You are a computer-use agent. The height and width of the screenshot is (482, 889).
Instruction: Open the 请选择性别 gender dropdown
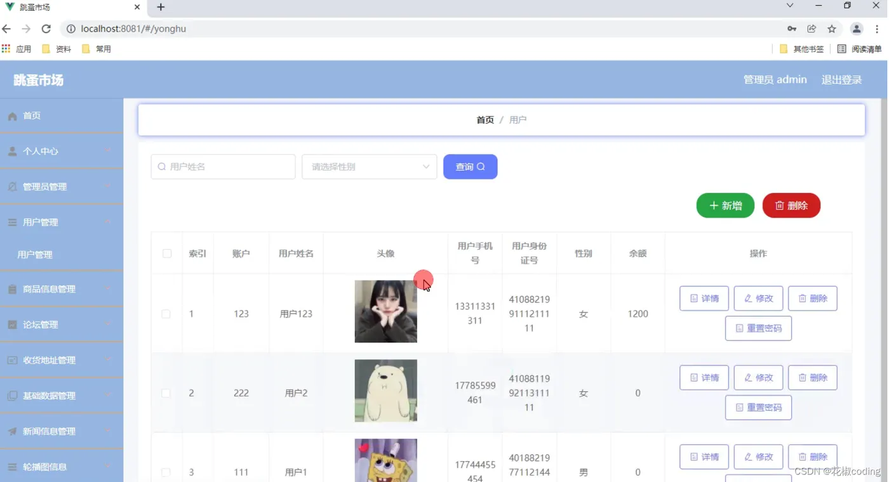coord(370,166)
